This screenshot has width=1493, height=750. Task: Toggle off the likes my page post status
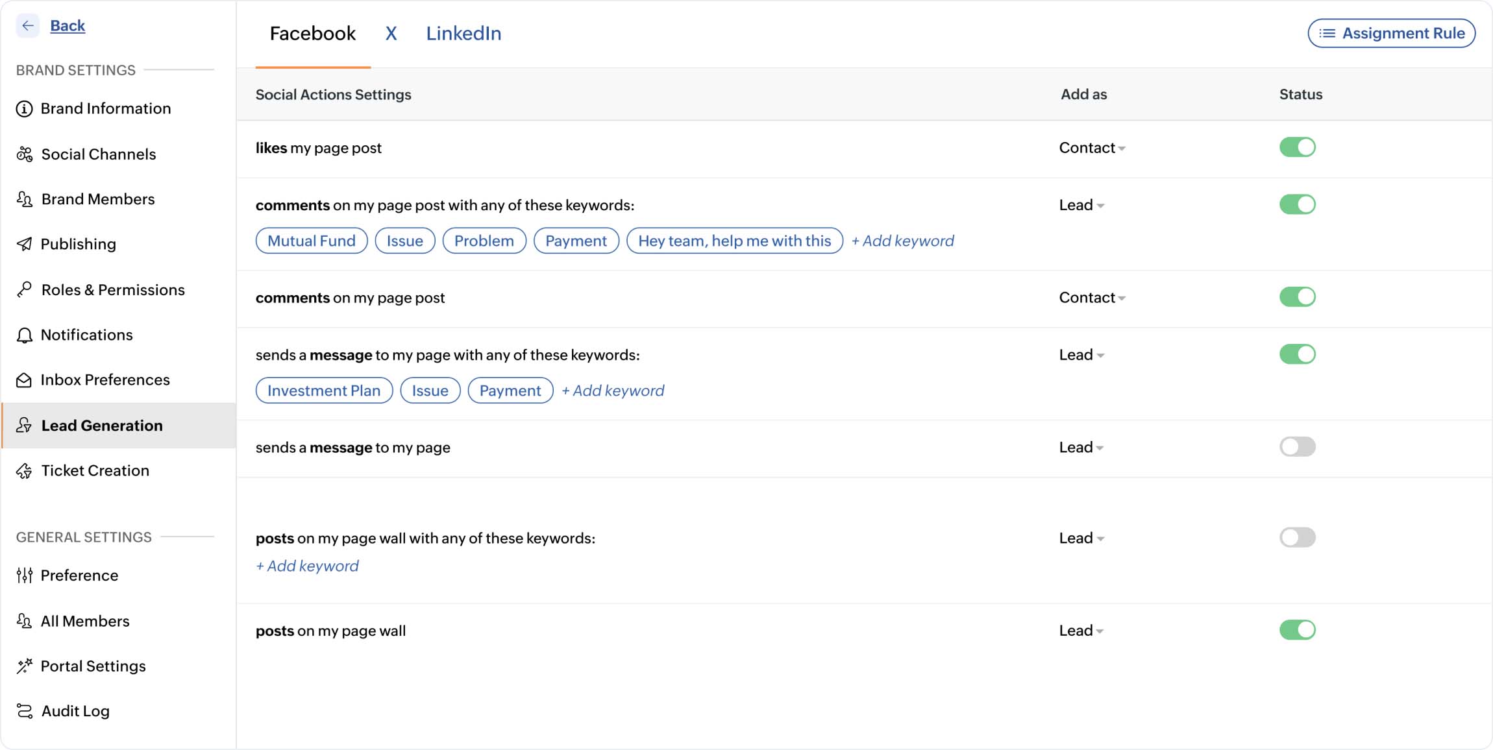[x=1299, y=147]
